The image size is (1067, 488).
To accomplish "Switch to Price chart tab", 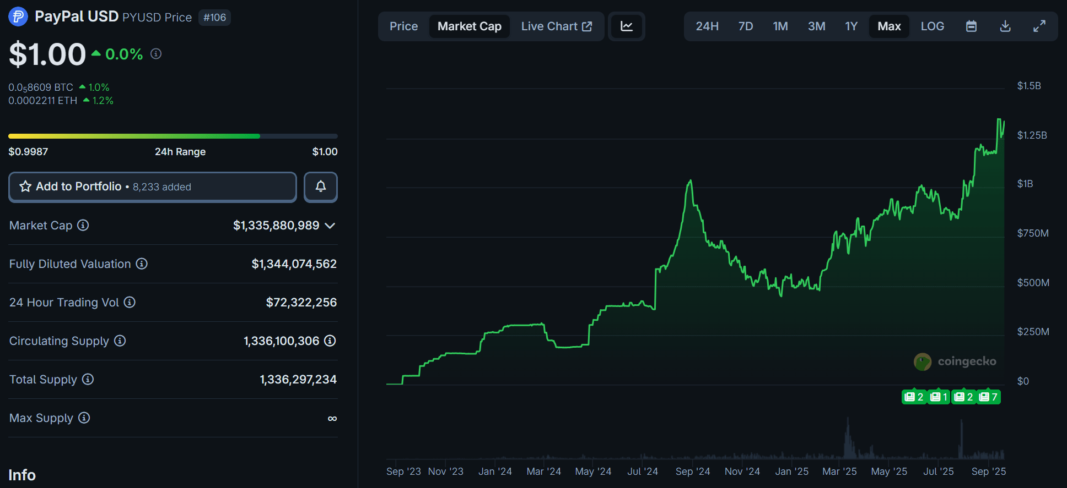I will coord(403,26).
